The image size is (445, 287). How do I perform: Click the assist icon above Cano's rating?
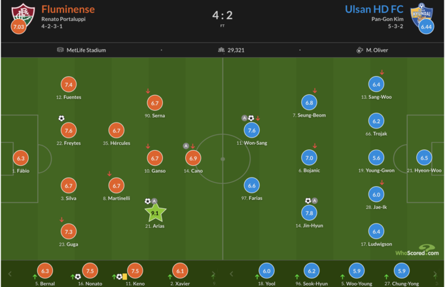(186, 145)
